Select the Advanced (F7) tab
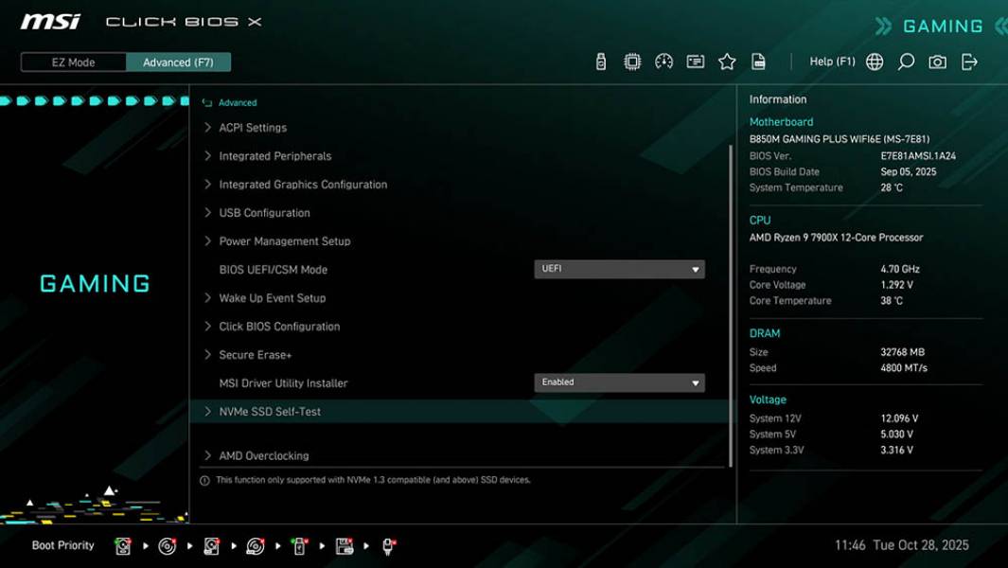The width and height of the screenshot is (1008, 568). point(179,62)
